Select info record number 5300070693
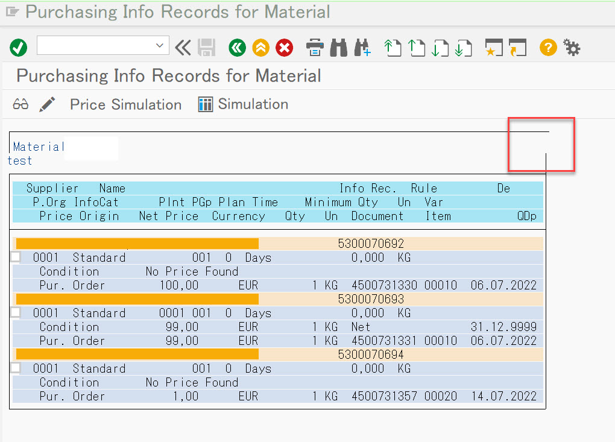Image resolution: width=615 pixels, height=442 pixels. click(x=371, y=299)
